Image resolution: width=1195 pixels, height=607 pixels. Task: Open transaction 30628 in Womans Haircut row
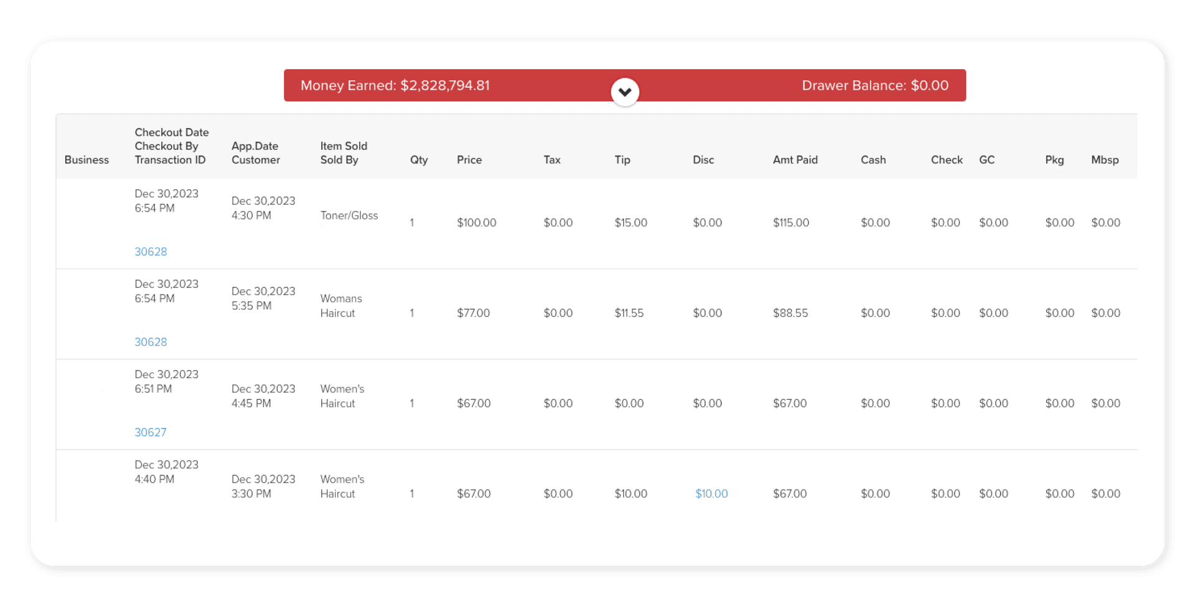151,342
